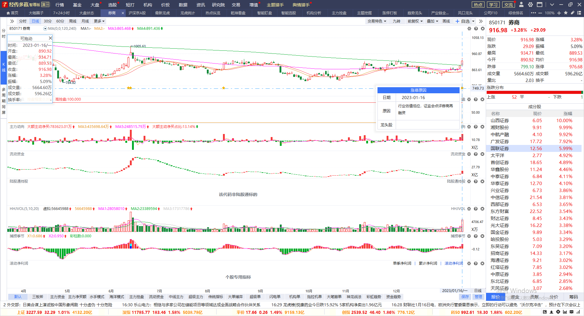Viewport: 584px width, 316px height.
Task: Toggle the 九转 indicator
Action: point(397,21)
